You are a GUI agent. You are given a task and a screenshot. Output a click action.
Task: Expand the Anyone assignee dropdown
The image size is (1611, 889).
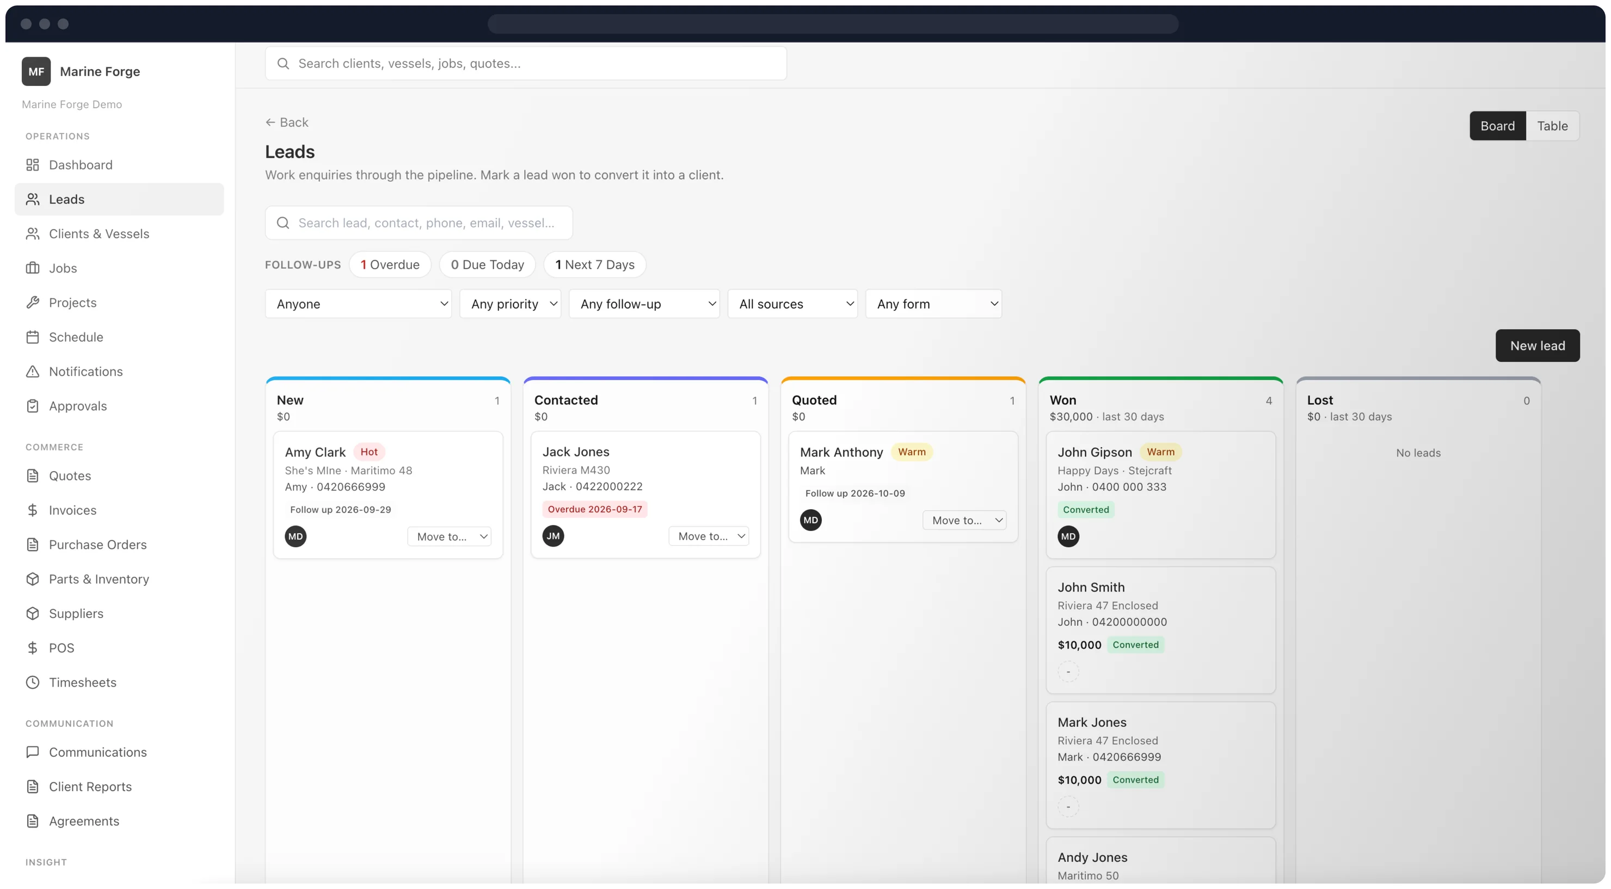coord(358,304)
